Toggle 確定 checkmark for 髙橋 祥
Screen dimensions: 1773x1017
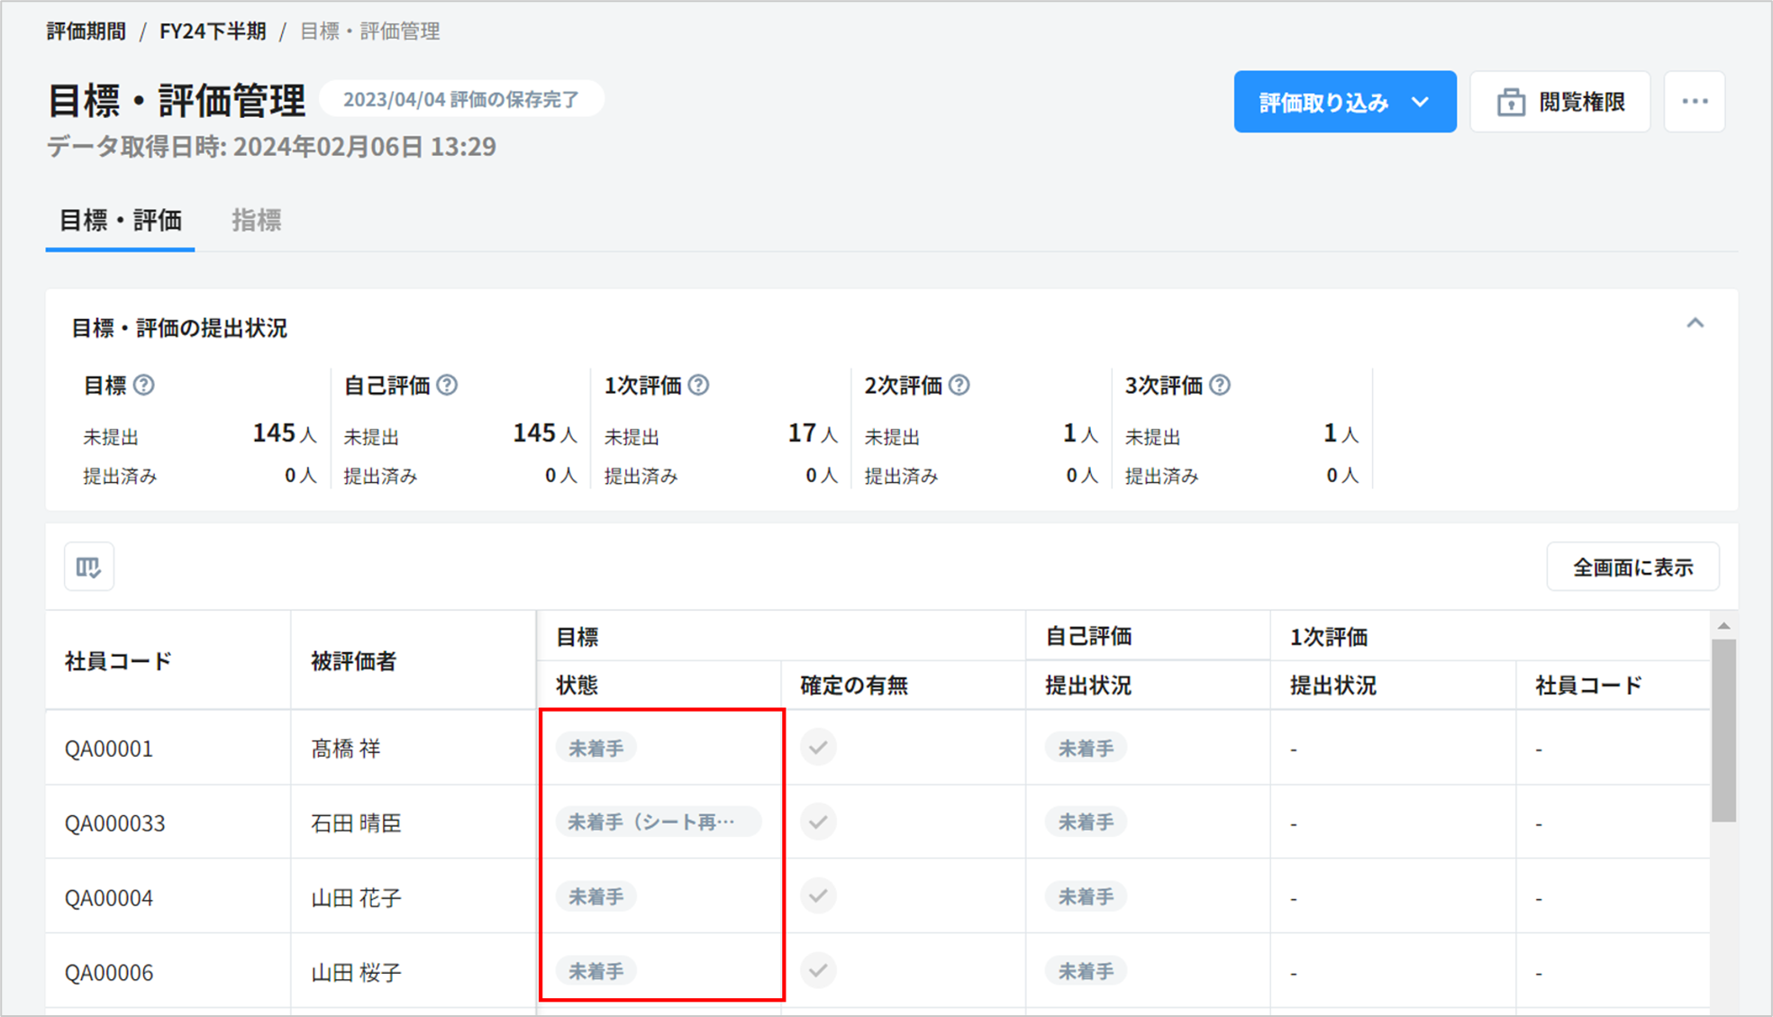click(x=818, y=748)
